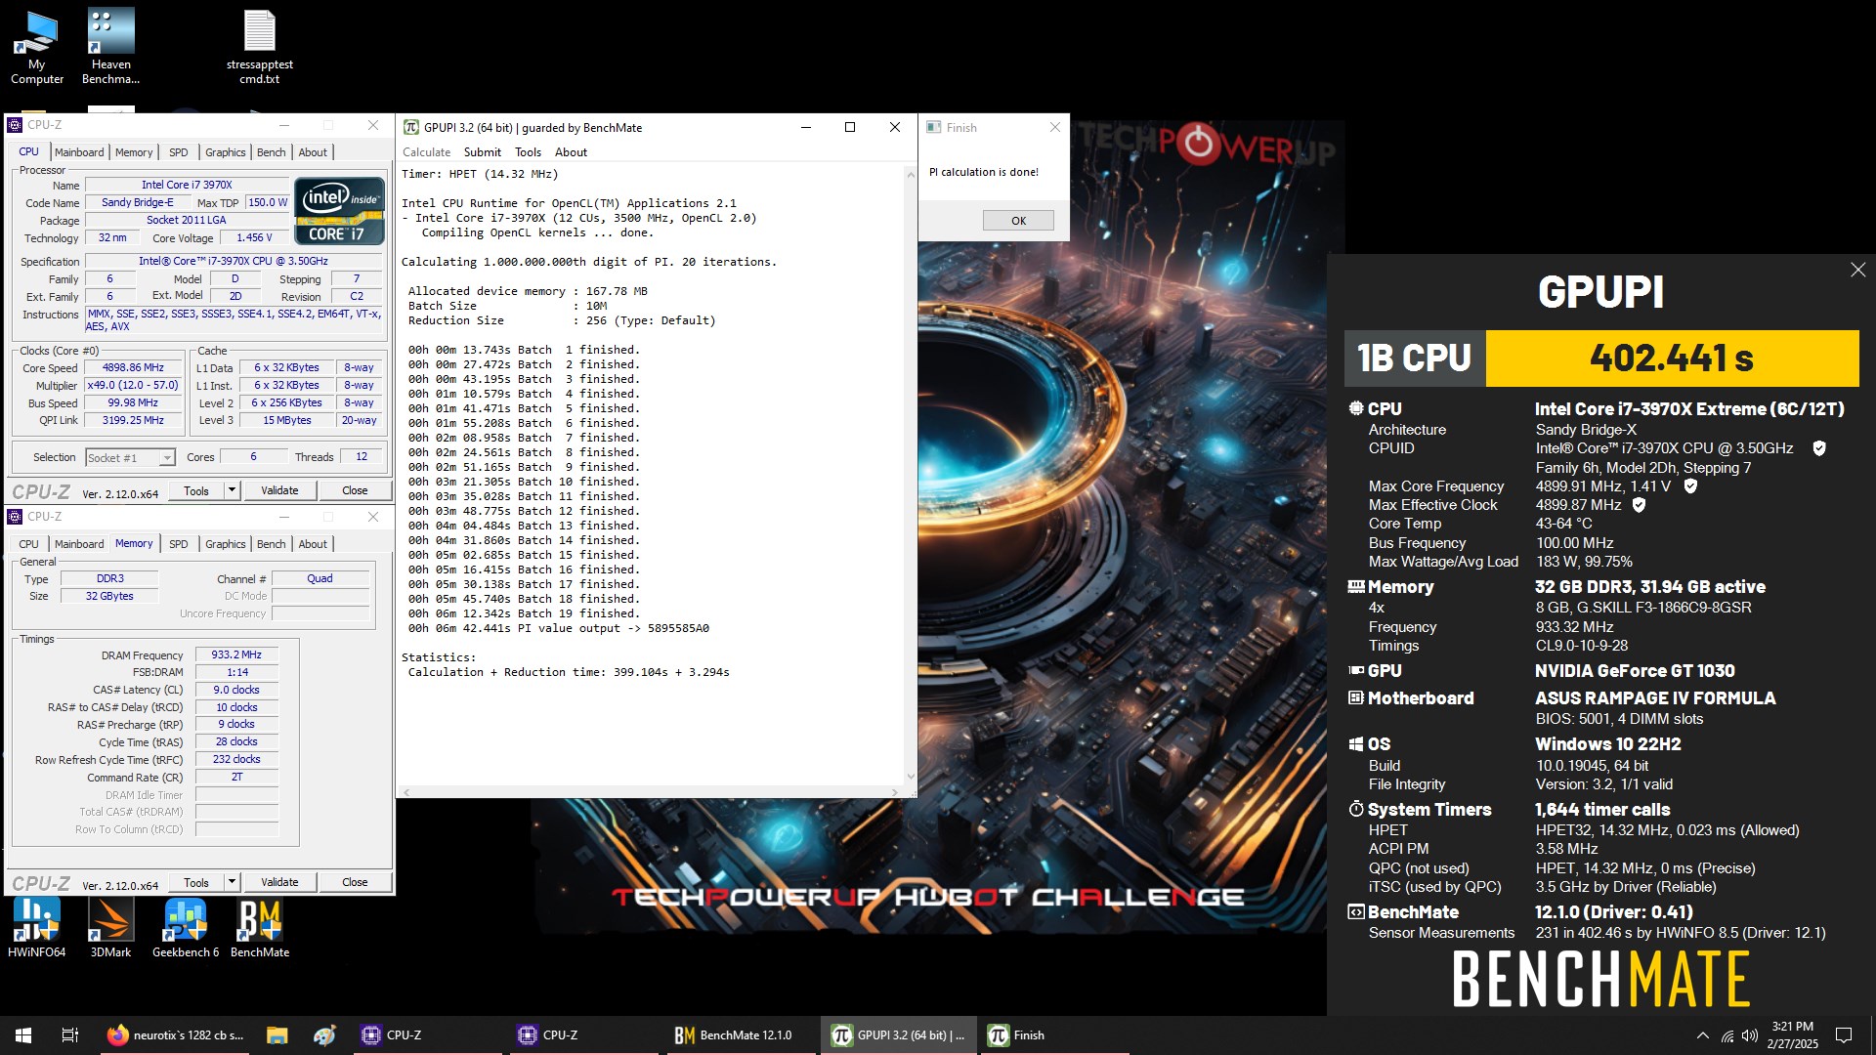Switch to Firefox neurotix taskbar window
1876x1055 pixels.
click(x=176, y=1035)
